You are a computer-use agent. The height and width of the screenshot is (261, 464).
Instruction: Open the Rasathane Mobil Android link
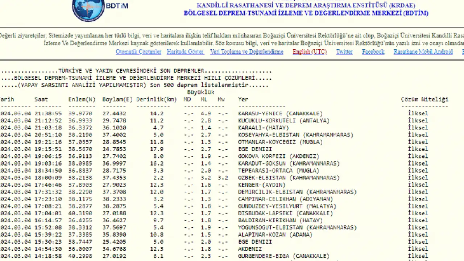tap(423, 52)
